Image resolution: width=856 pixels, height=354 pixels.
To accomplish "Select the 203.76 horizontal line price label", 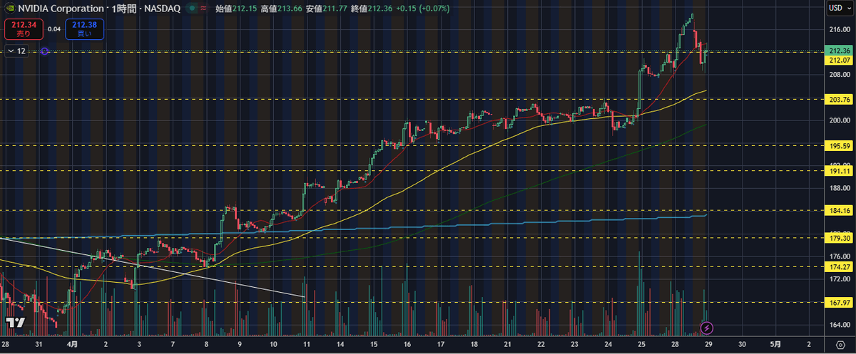I will (x=838, y=99).
